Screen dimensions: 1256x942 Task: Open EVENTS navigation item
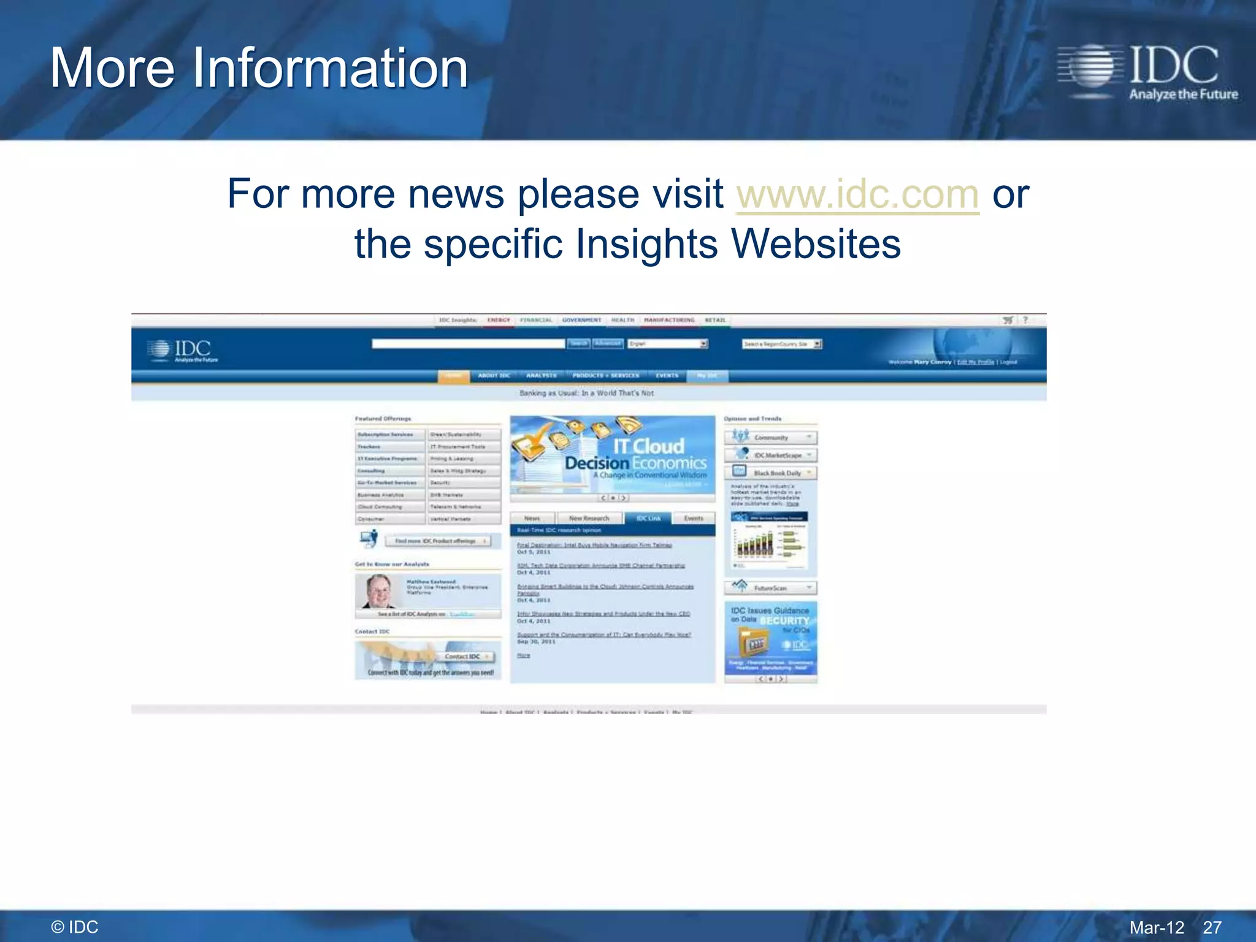[667, 376]
